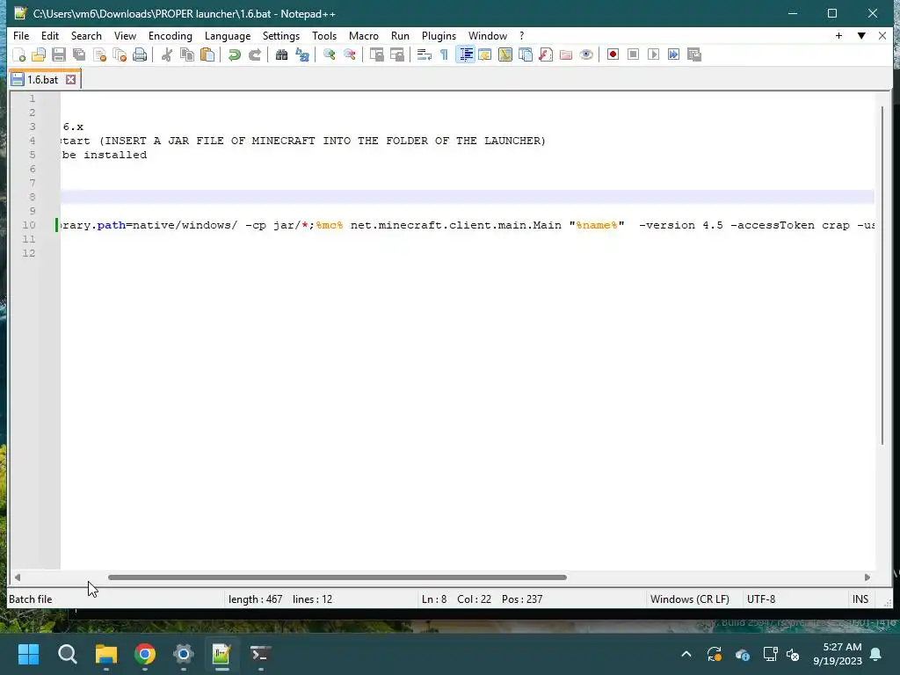Open Windows Start menu

tap(28, 654)
